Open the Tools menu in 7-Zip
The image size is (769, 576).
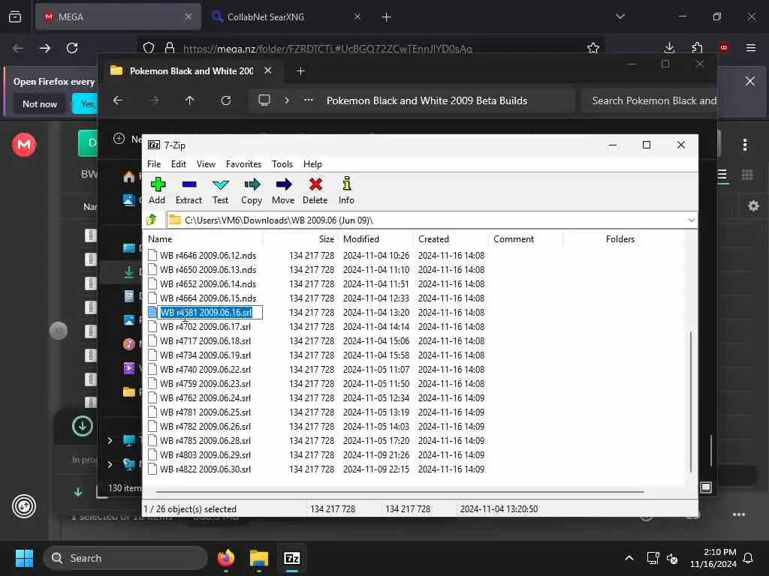[x=282, y=164]
